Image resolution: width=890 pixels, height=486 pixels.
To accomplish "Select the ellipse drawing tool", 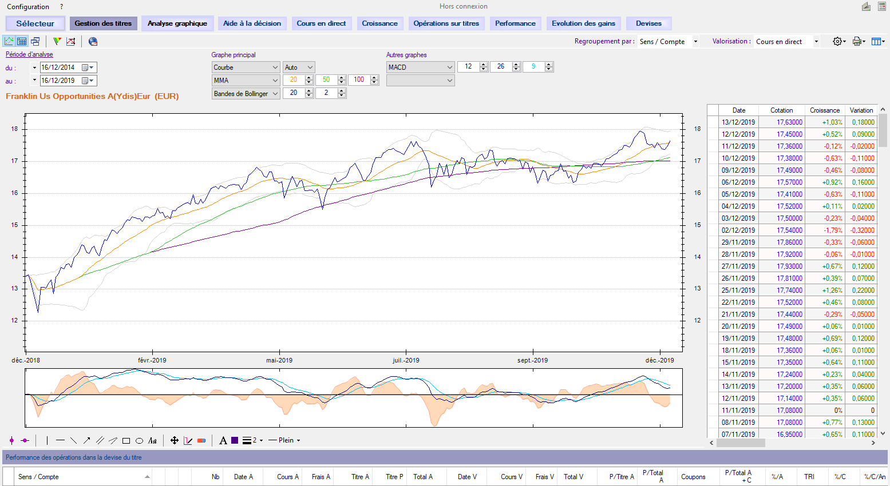I will pyautogui.click(x=139, y=440).
